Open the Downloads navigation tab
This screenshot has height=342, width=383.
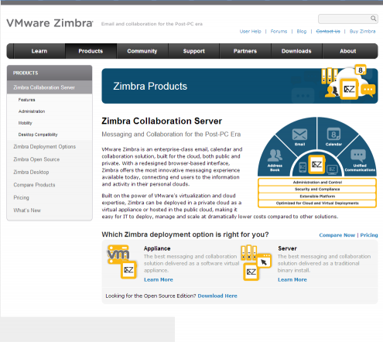tap(296, 51)
